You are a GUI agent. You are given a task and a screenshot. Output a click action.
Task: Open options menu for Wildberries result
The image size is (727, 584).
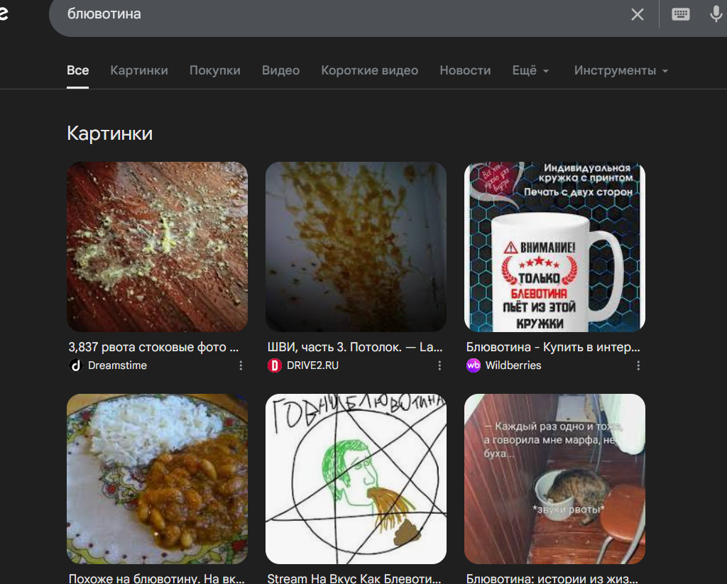638,365
